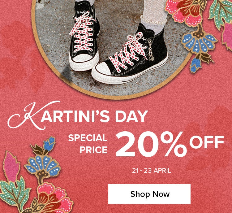Image resolution: width=232 pixels, height=213 pixels.
Task: Click the 21 - 23 April date text
Action: point(152,171)
